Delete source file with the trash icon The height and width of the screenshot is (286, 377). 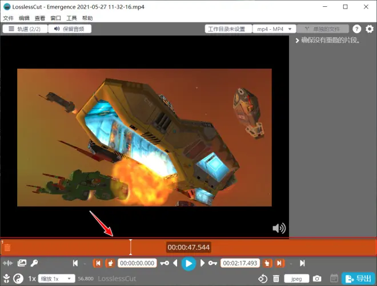point(276,279)
